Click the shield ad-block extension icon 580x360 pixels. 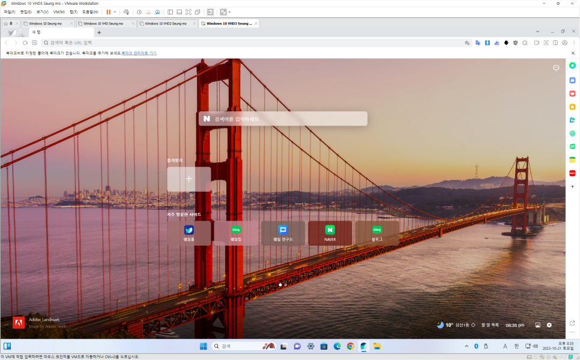[x=515, y=43]
